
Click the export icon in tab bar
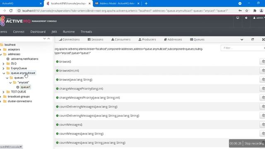point(253,40)
